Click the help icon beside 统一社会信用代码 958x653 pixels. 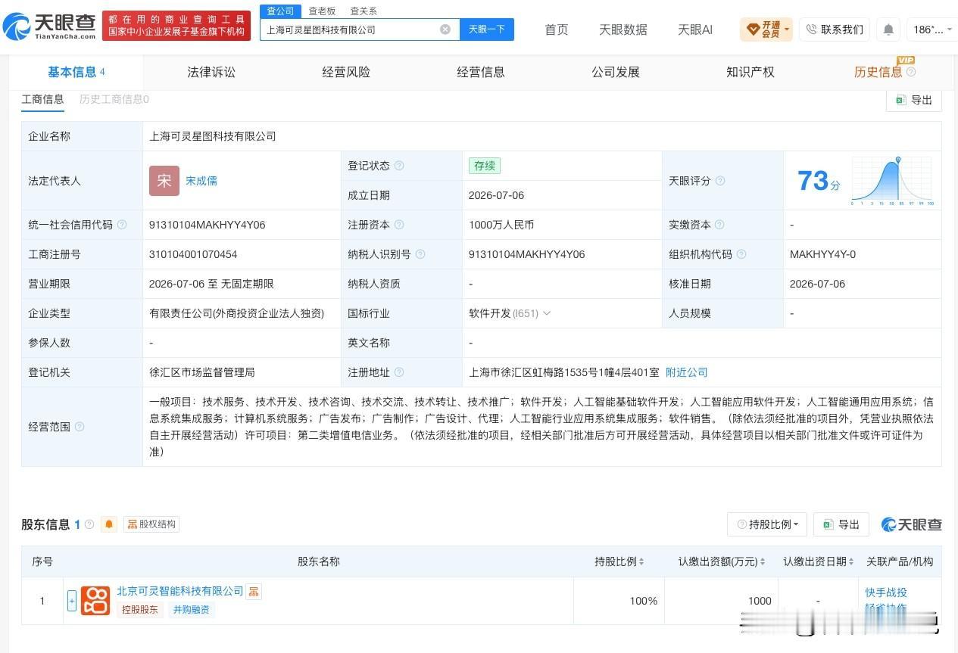point(122,225)
